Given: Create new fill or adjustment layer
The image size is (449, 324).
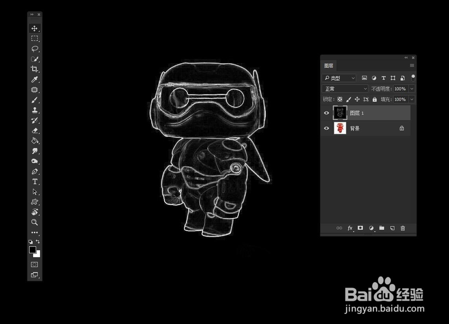Looking at the screenshot, I should [x=371, y=228].
